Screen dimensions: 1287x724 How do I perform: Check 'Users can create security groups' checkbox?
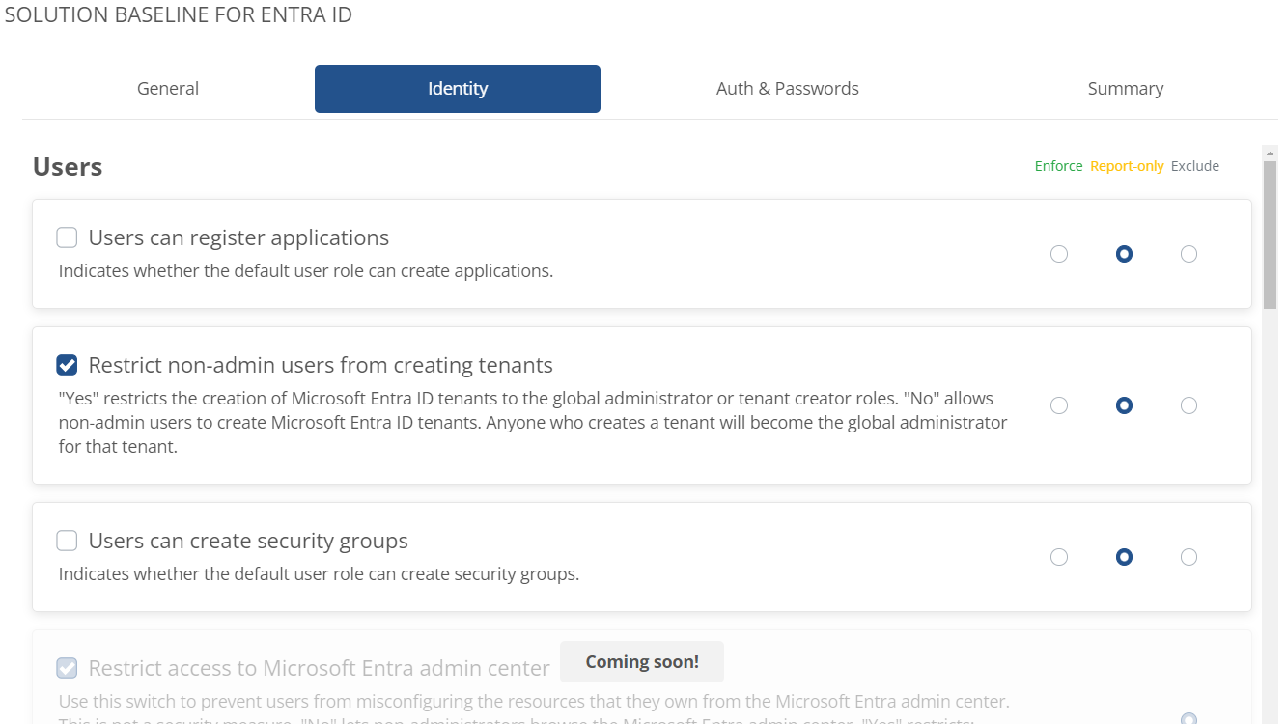(67, 541)
